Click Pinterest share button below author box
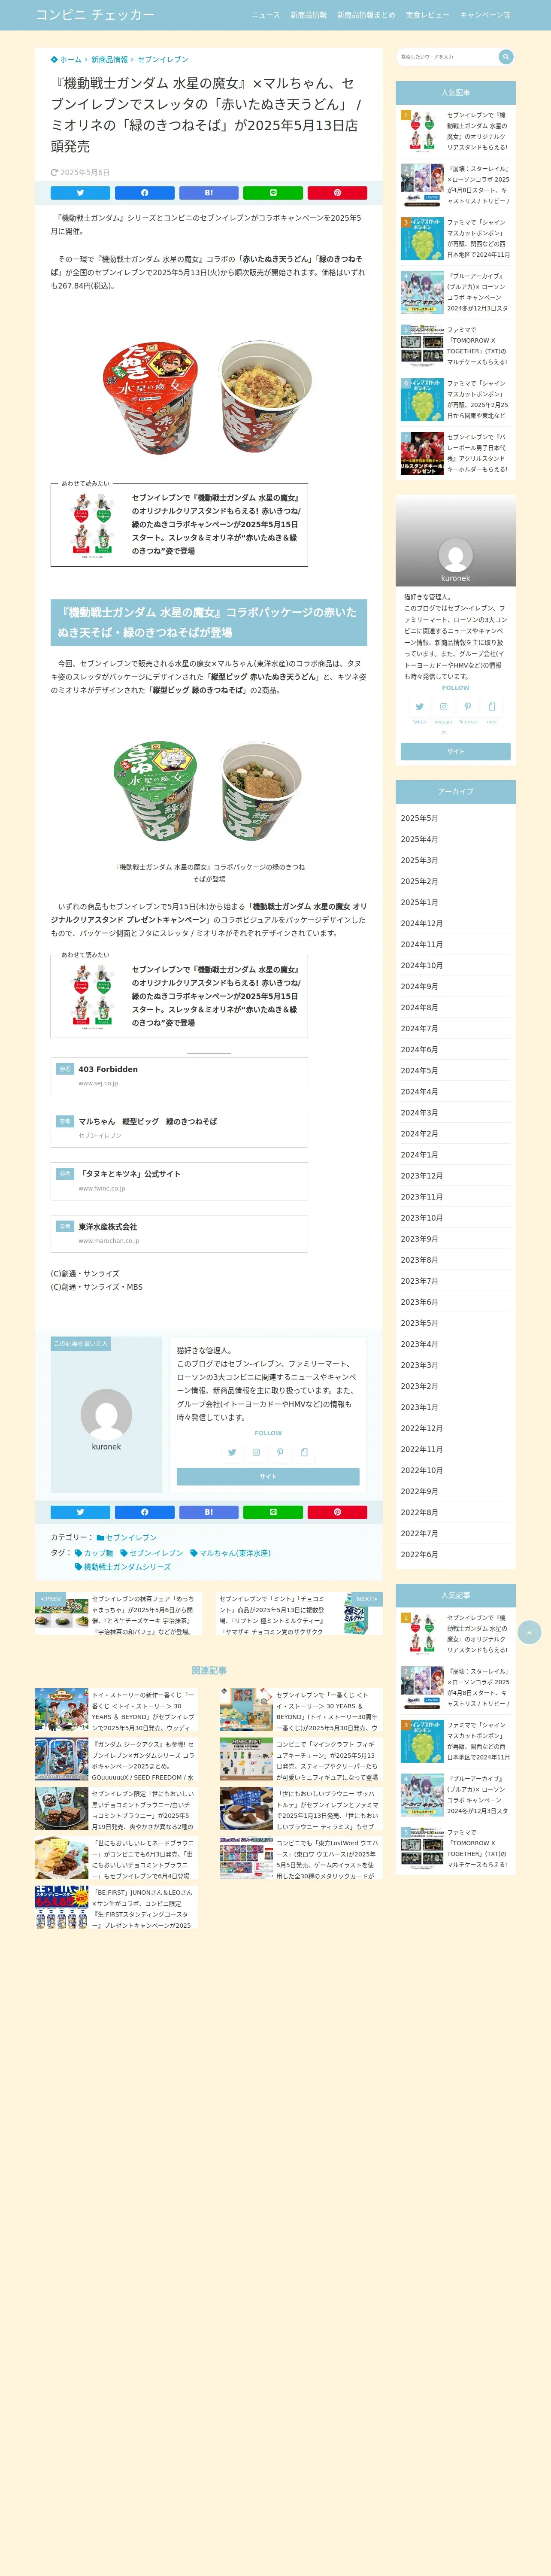The height and width of the screenshot is (2576, 551). coord(337,1512)
